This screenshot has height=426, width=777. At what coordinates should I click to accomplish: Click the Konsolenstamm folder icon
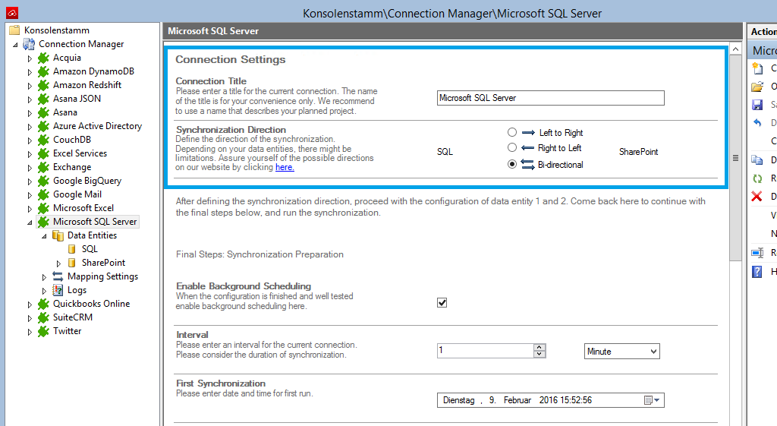click(14, 30)
